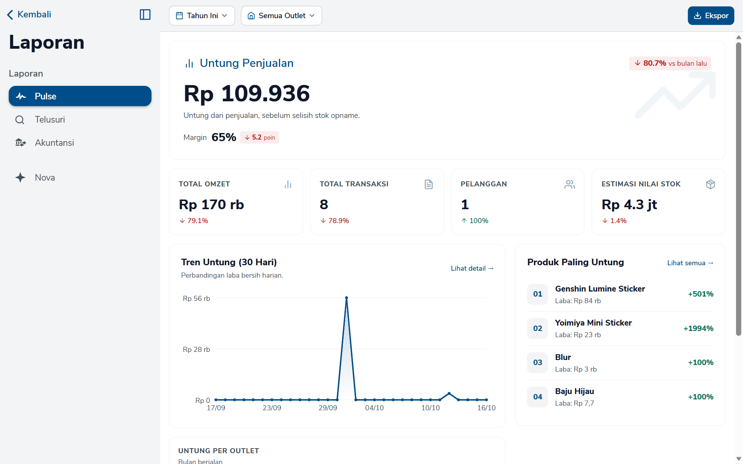
Task: Click the Total Omzet chart icon
Action: (288, 184)
